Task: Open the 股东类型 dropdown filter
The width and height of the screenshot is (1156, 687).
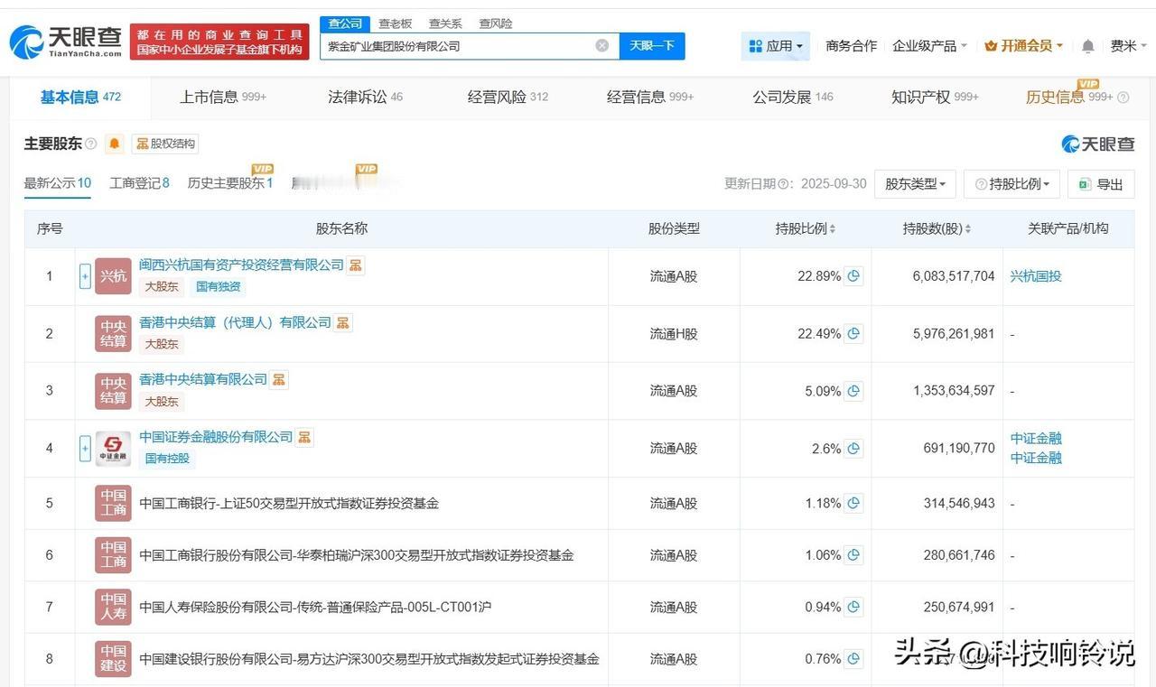Action: click(915, 184)
